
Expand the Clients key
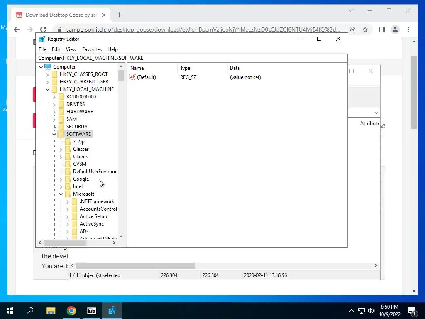(61, 157)
